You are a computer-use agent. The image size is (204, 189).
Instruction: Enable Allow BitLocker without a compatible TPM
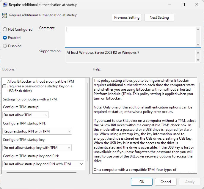click(4, 86)
